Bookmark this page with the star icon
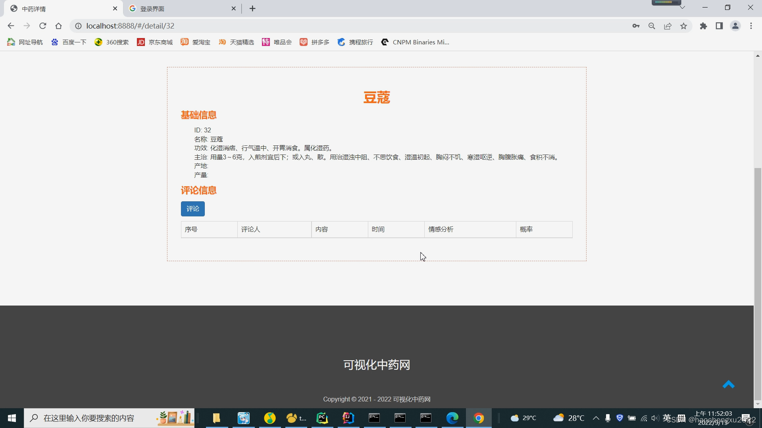The image size is (762, 428). [683, 26]
